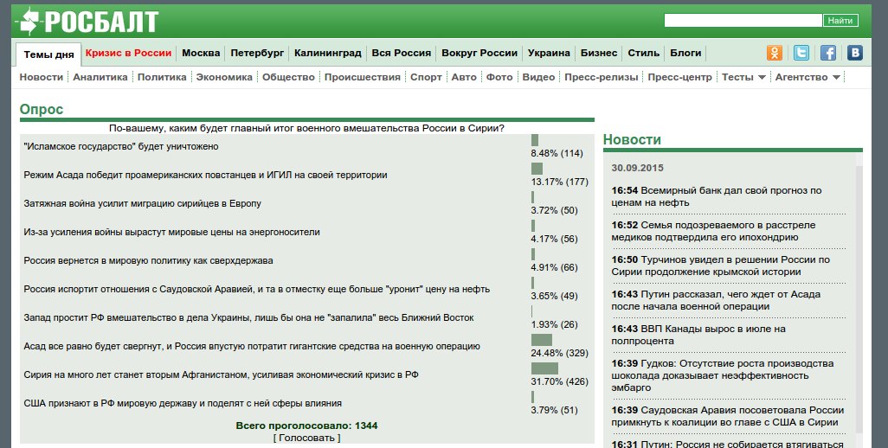888x448 pixels.
Task: Open news about Семья подозреваемого в расстреле медиков
Action: coord(713,231)
